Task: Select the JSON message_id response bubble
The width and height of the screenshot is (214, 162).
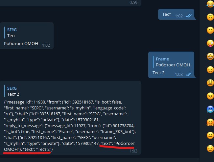Action: click(x=70, y=118)
